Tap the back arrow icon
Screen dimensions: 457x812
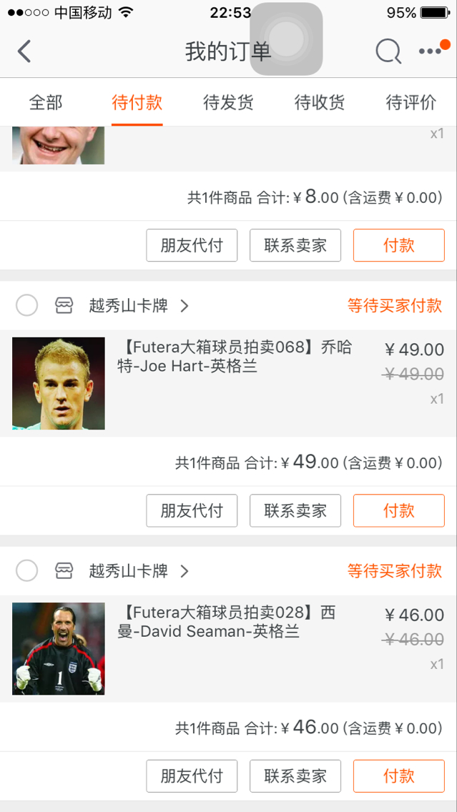(x=24, y=51)
